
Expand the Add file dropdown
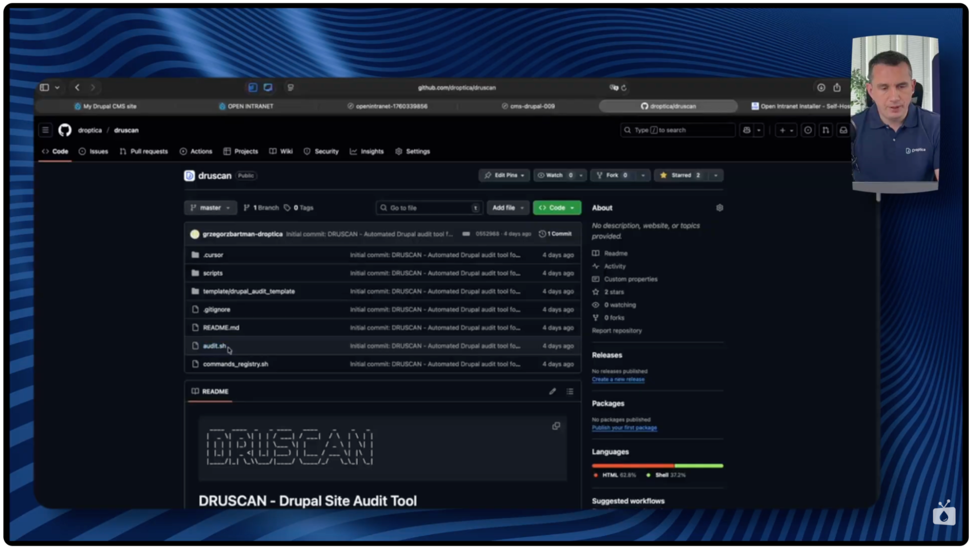click(x=508, y=208)
